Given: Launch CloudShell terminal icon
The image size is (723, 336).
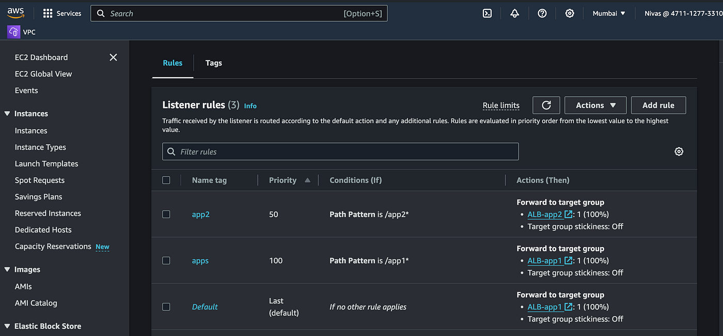Looking at the screenshot, I should pyautogui.click(x=487, y=13).
